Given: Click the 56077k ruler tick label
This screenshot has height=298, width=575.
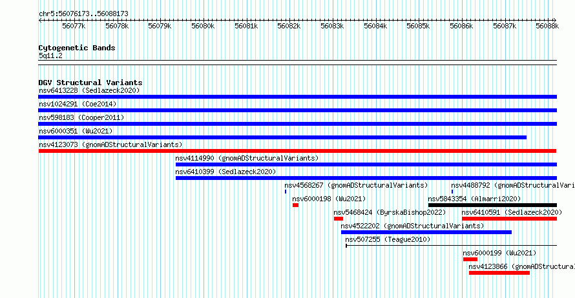Looking at the screenshot, I should (74, 26).
